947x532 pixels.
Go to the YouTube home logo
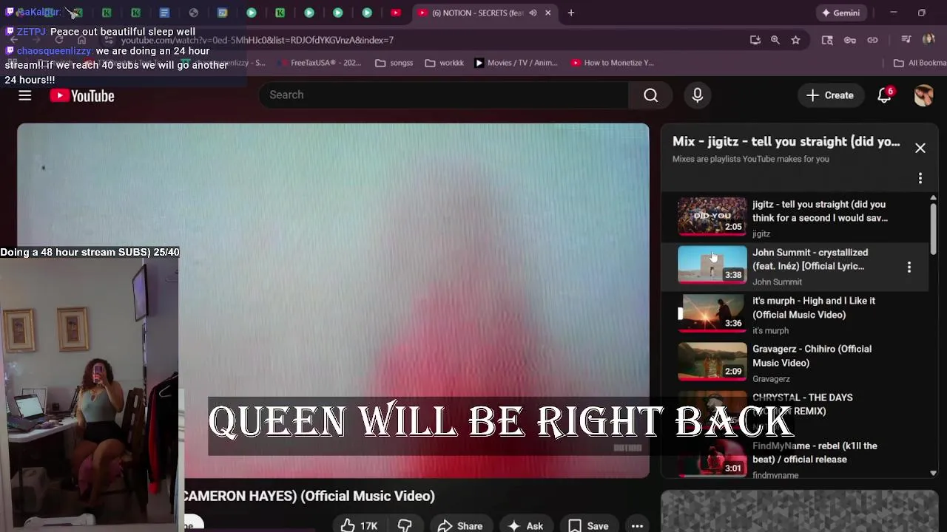(82, 95)
